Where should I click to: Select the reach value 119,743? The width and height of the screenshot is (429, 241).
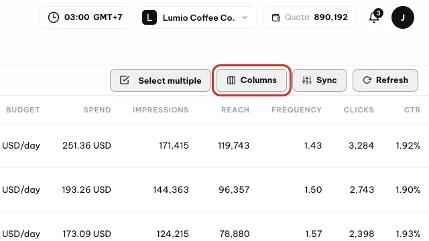[234, 146]
